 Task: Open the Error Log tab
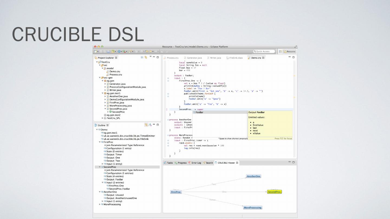pos(196,163)
